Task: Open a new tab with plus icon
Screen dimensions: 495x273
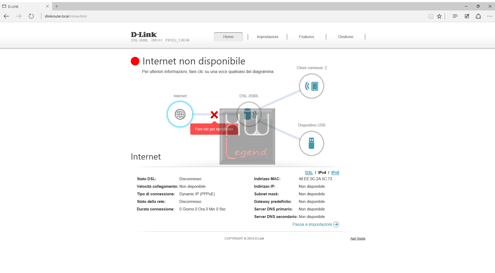Action: click(57, 6)
